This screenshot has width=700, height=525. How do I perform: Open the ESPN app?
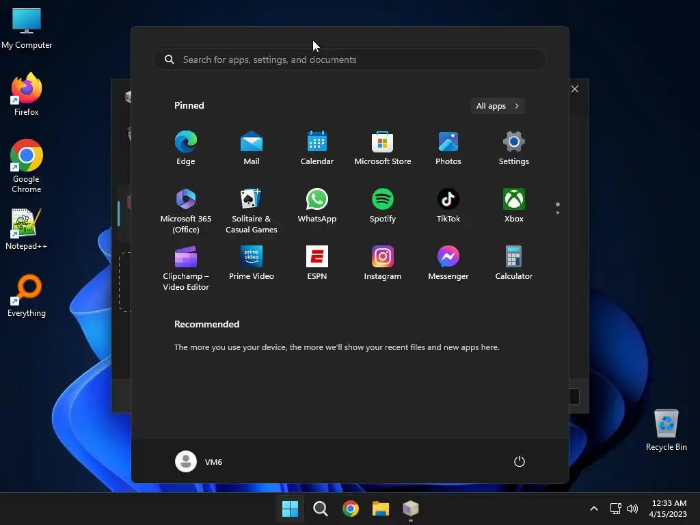point(317,263)
